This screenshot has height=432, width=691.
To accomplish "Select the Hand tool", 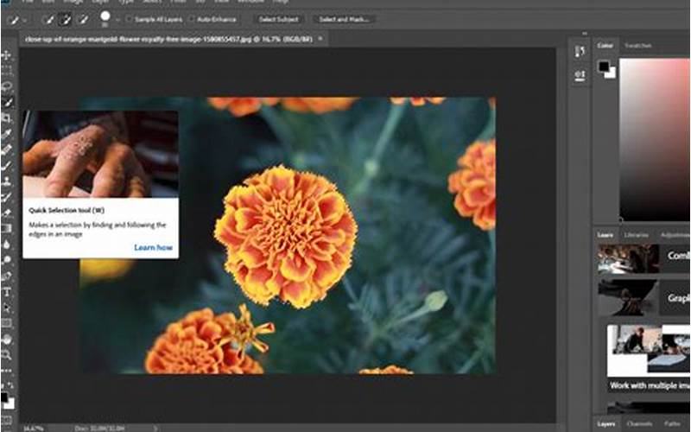I will coord(7,340).
